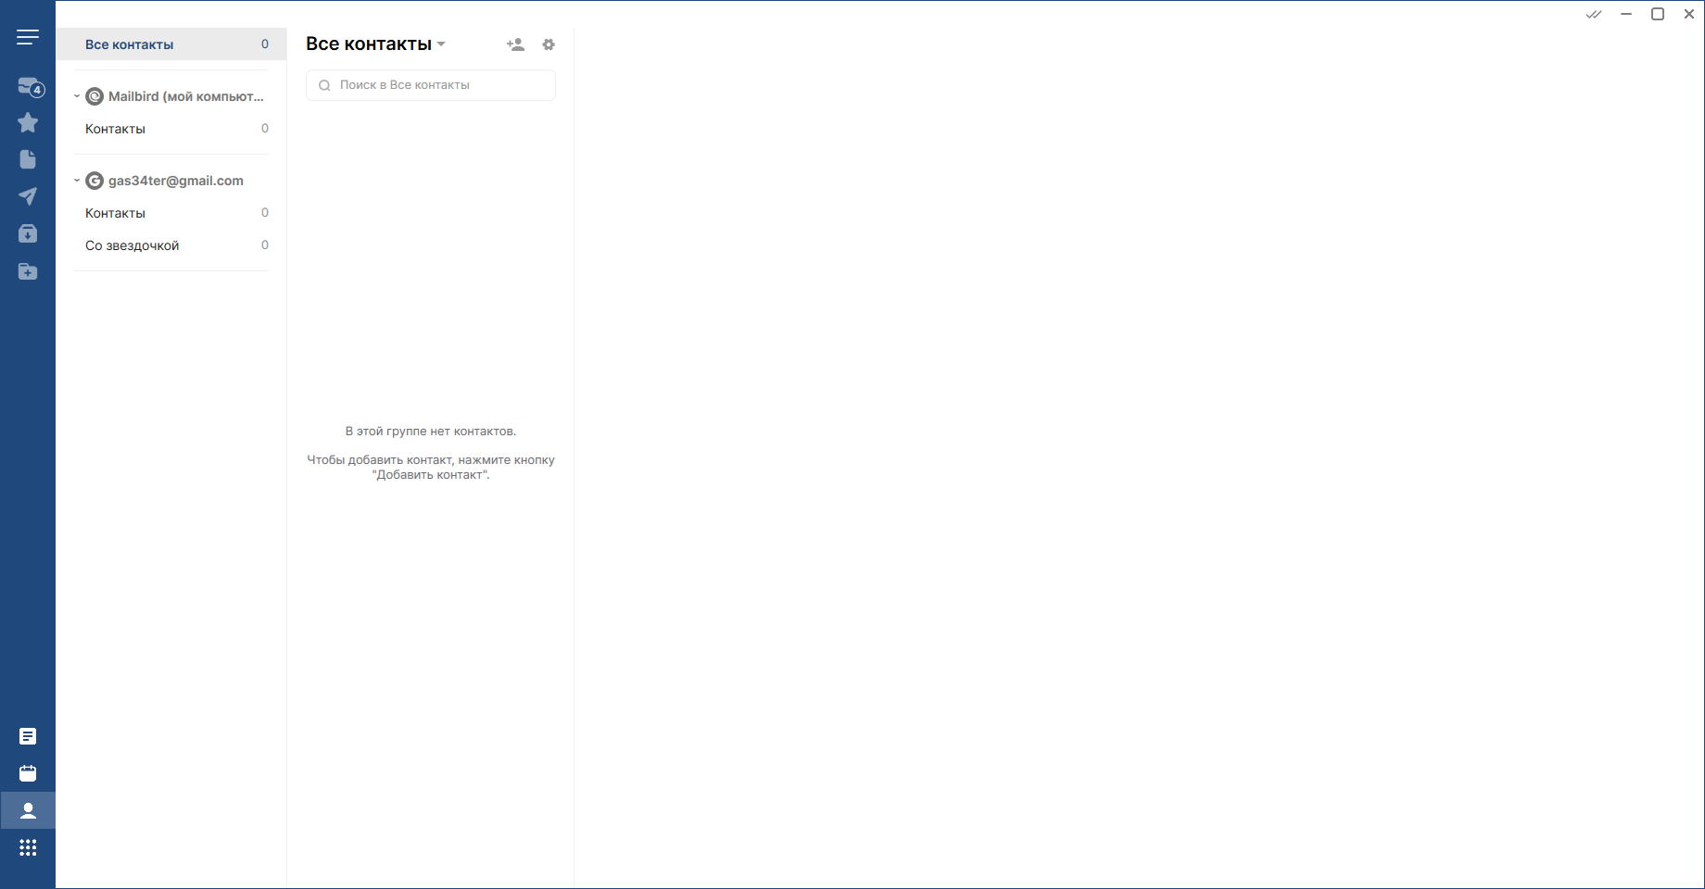This screenshot has width=1705, height=889.
Task: Open the Archive folder icon
Action: coord(28,233)
